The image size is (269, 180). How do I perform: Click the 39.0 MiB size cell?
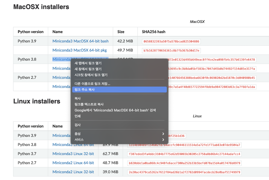point(111,172)
